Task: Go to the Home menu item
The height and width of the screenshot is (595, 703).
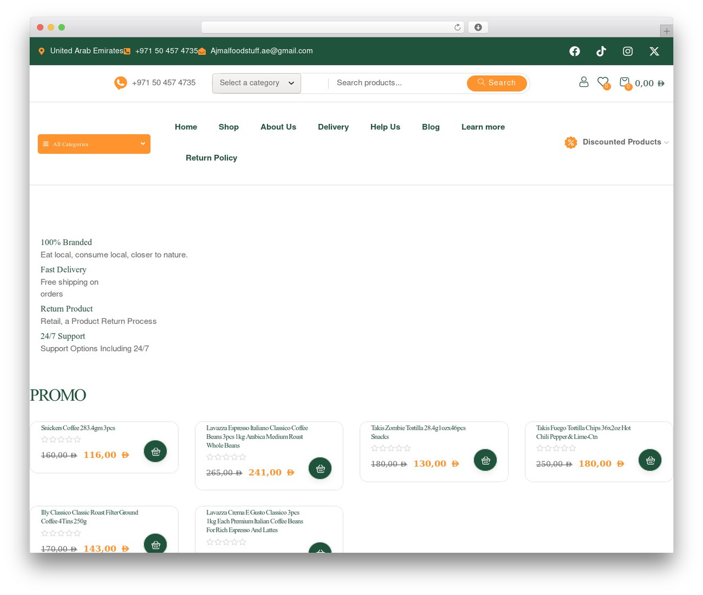Action: point(186,127)
